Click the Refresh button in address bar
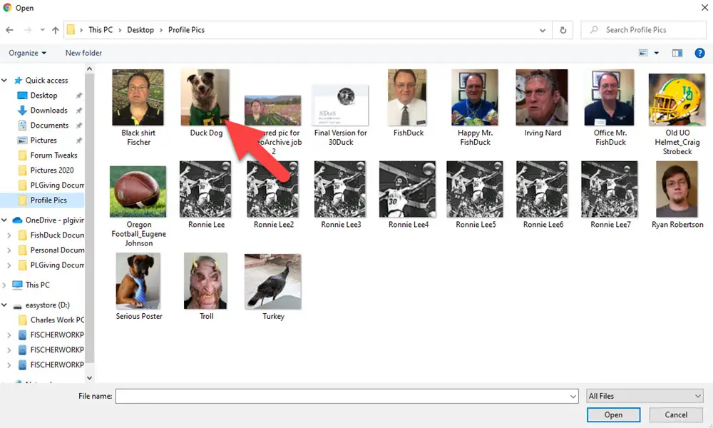The width and height of the screenshot is (713, 428). 563,30
